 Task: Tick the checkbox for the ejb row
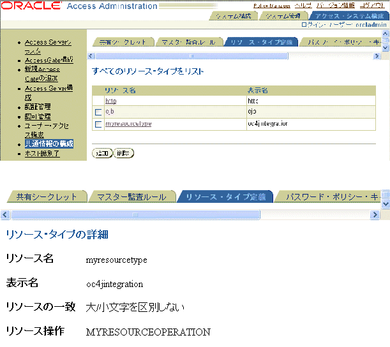(x=98, y=112)
